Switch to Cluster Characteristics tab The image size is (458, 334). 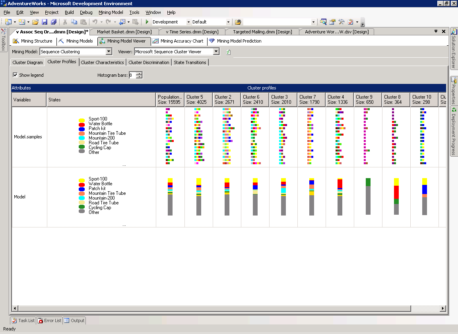pyautogui.click(x=102, y=62)
